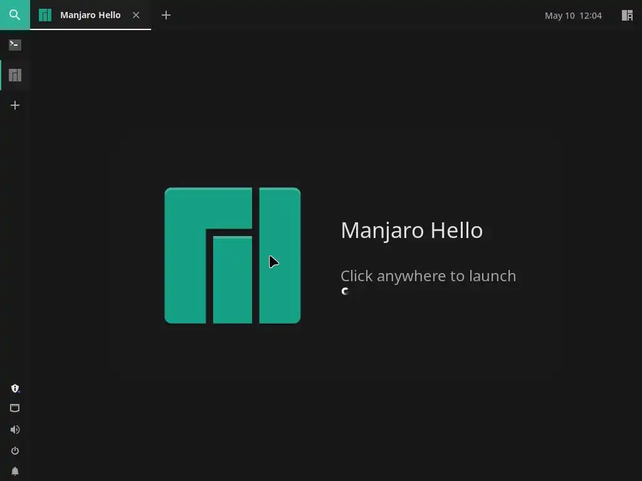Open the notifications bell icon

15,471
